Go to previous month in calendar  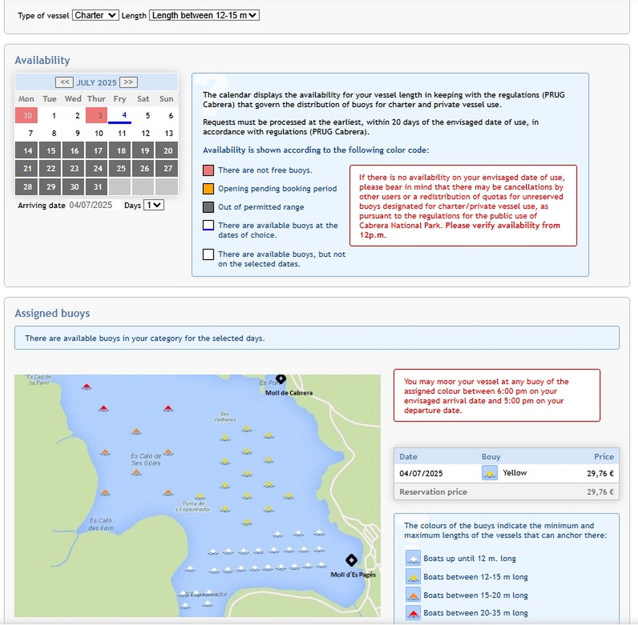[64, 82]
